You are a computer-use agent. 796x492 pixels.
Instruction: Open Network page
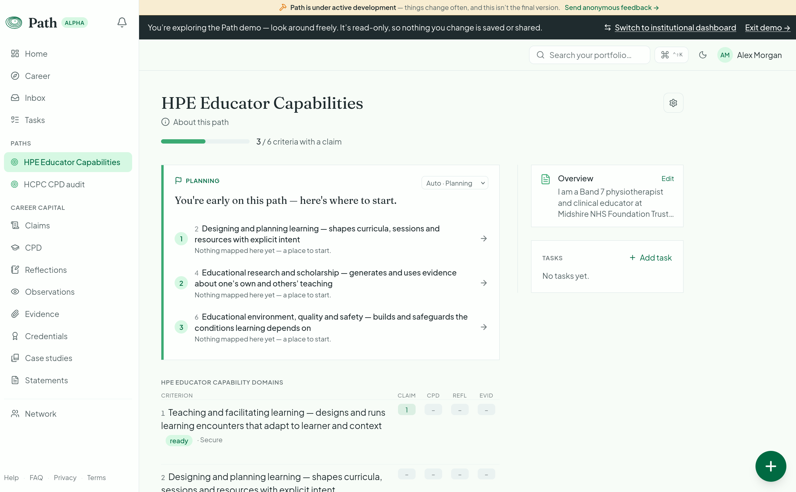(68, 414)
